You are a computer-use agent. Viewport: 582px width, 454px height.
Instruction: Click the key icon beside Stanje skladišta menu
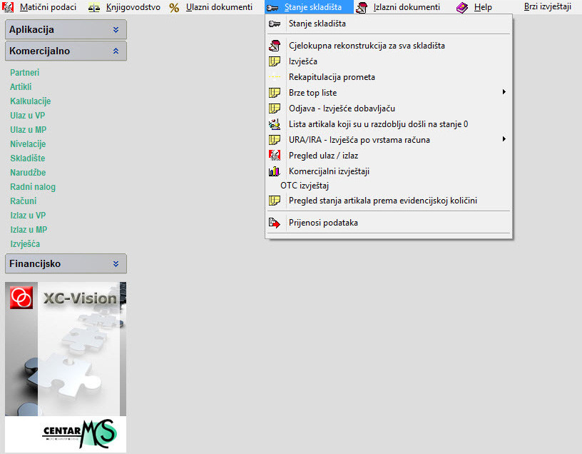pyautogui.click(x=272, y=8)
